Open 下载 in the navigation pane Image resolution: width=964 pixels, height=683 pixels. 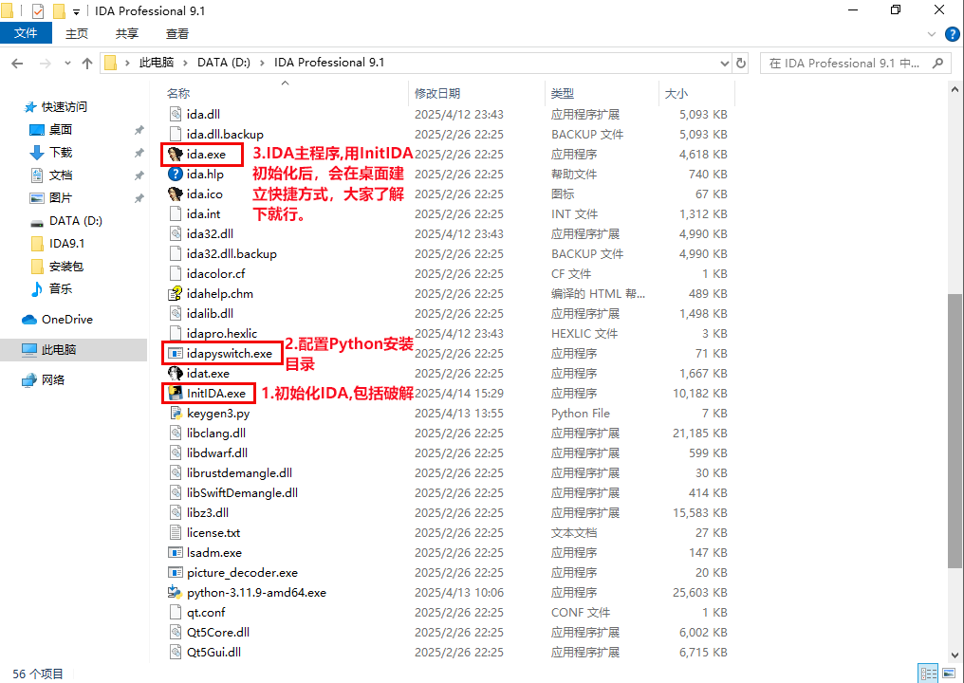(x=61, y=153)
